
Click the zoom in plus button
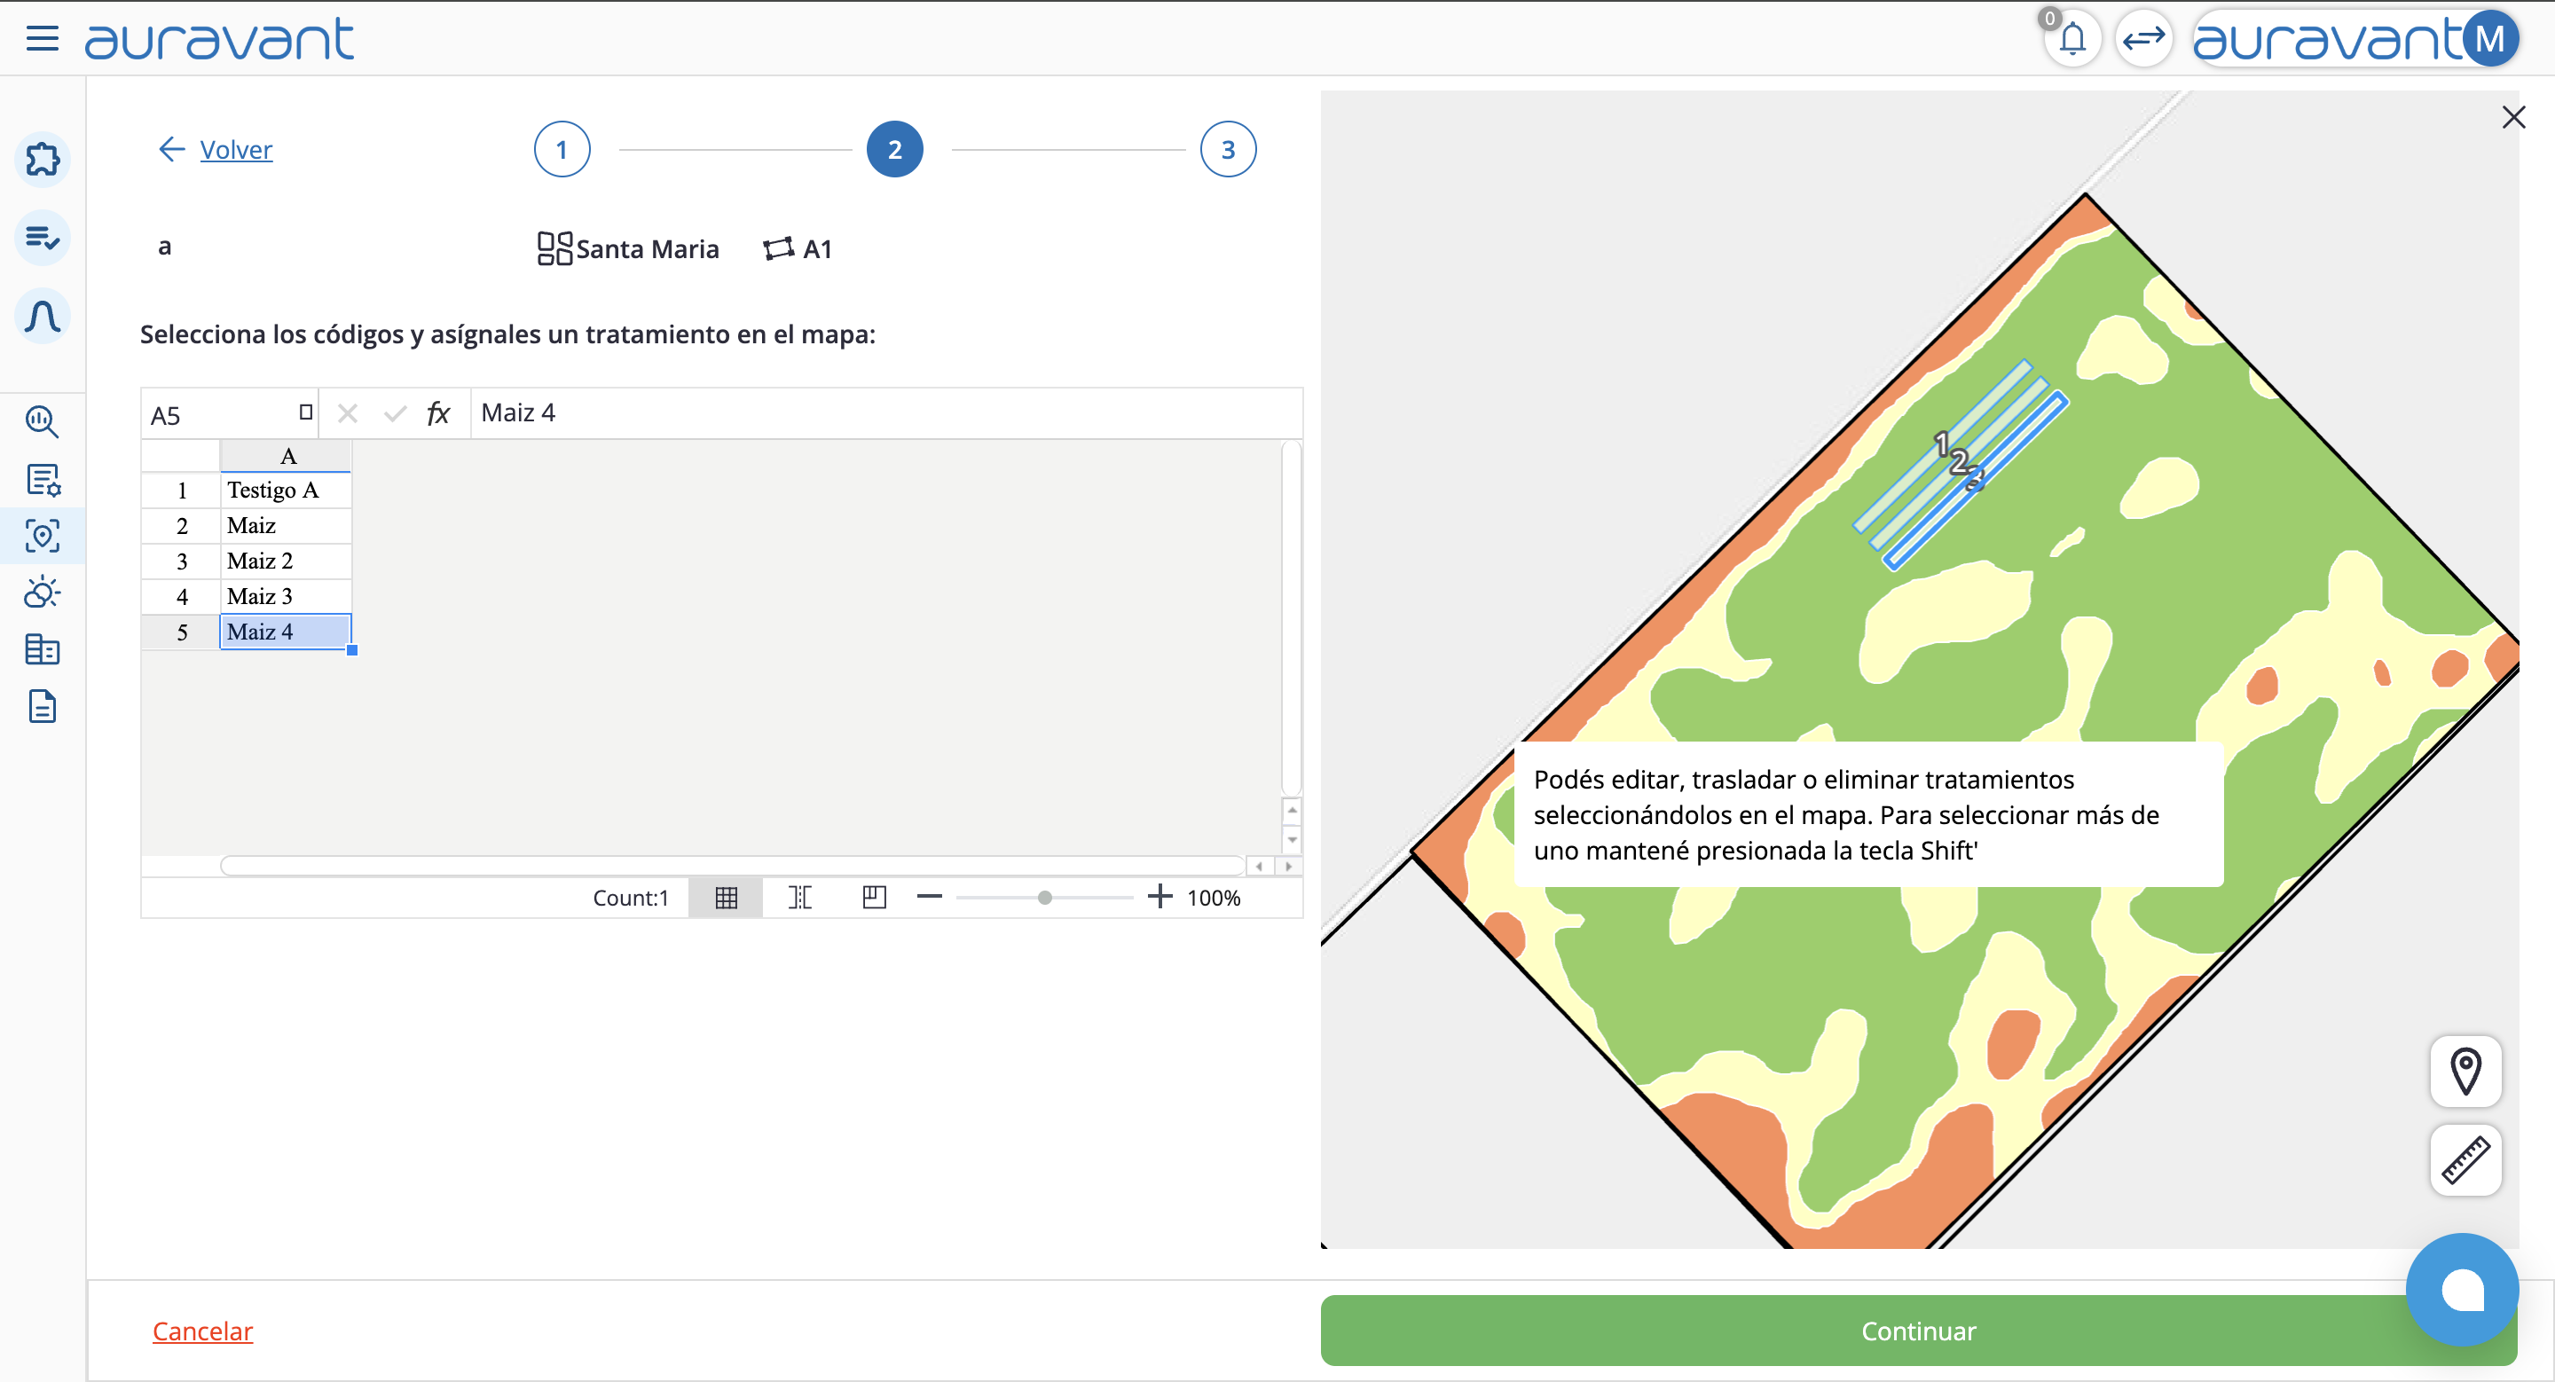click(1160, 897)
